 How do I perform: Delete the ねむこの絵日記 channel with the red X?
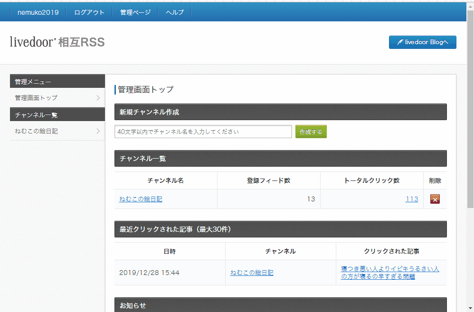pos(435,199)
